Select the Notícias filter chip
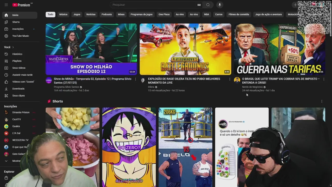Image resolution: width=332 pixels, height=187 pixels. click(x=91, y=15)
